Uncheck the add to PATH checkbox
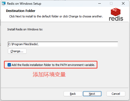Viewport: 130px width, 101px height. 9,65
